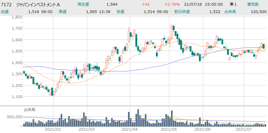This screenshot has height=133, width=268.
Task: Click the 1,100 price axis label
Action: (x=17, y=97)
